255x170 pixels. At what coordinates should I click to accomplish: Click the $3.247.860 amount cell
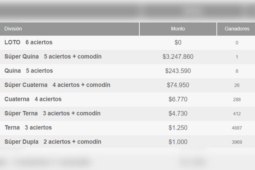(178, 57)
